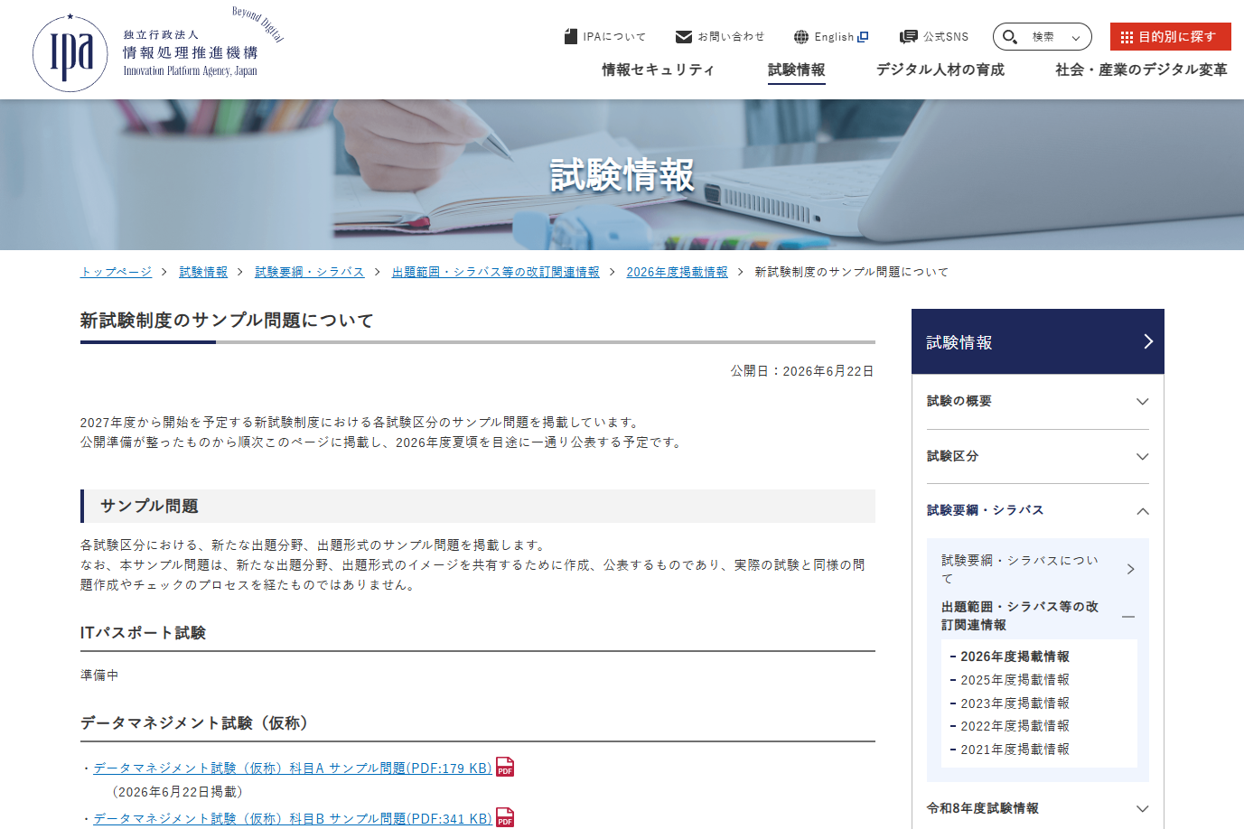The height and width of the screenshot is (829, 1244).
Task: Click the （2026年6月22日掲載） note
Action: point(177,792)
